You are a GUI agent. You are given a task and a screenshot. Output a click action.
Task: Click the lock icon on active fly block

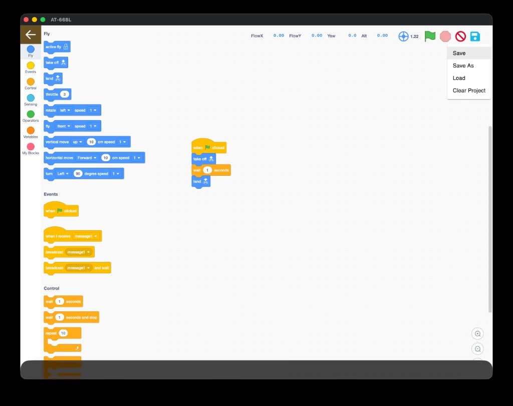[x=66, y=47]
